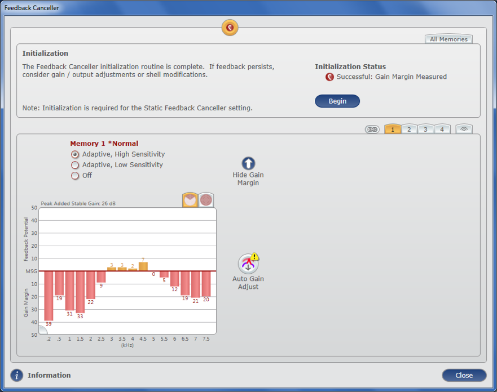Switch to memory tab 4
This screenshot has width=497, height=392.
[442, 129]
